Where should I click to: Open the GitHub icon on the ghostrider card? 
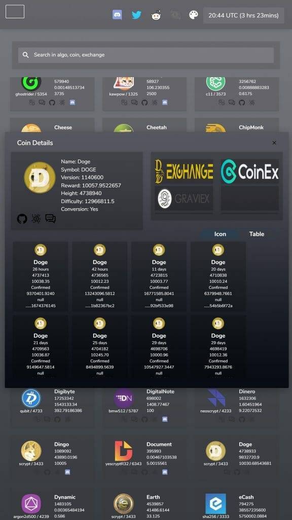52,103
